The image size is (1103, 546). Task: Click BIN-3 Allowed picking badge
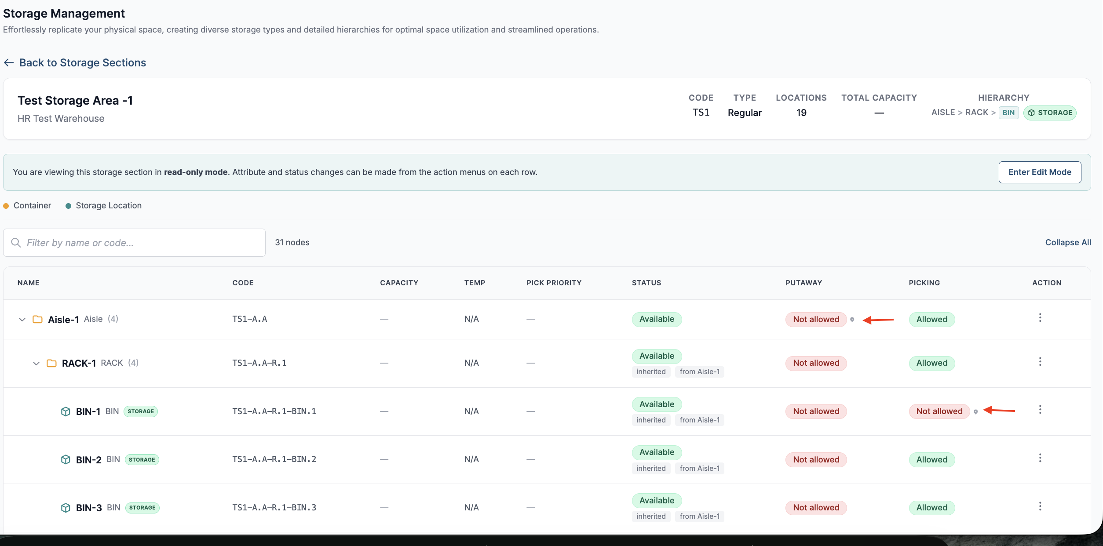[x=931, y=508]
